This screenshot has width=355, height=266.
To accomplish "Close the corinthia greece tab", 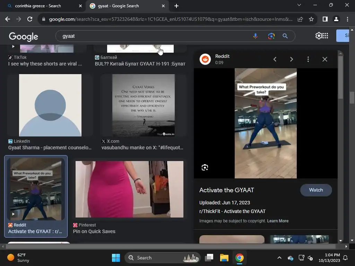I will pyautogui.click(x=80, y=6).
